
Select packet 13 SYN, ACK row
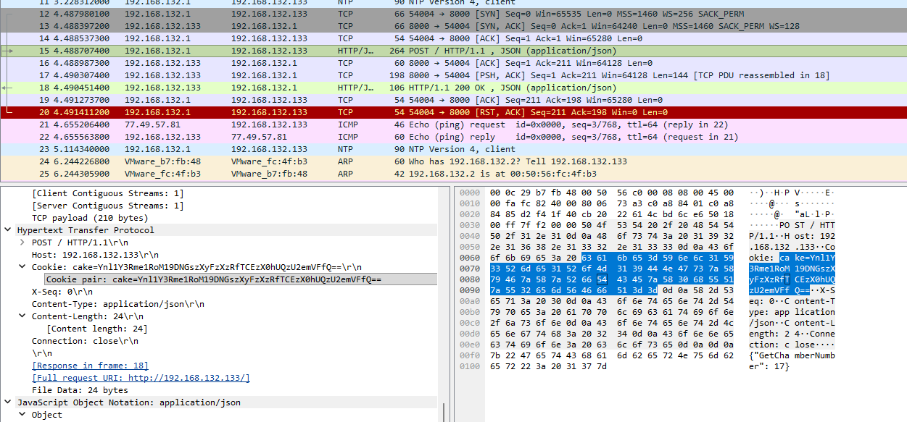tap(453, 26)
